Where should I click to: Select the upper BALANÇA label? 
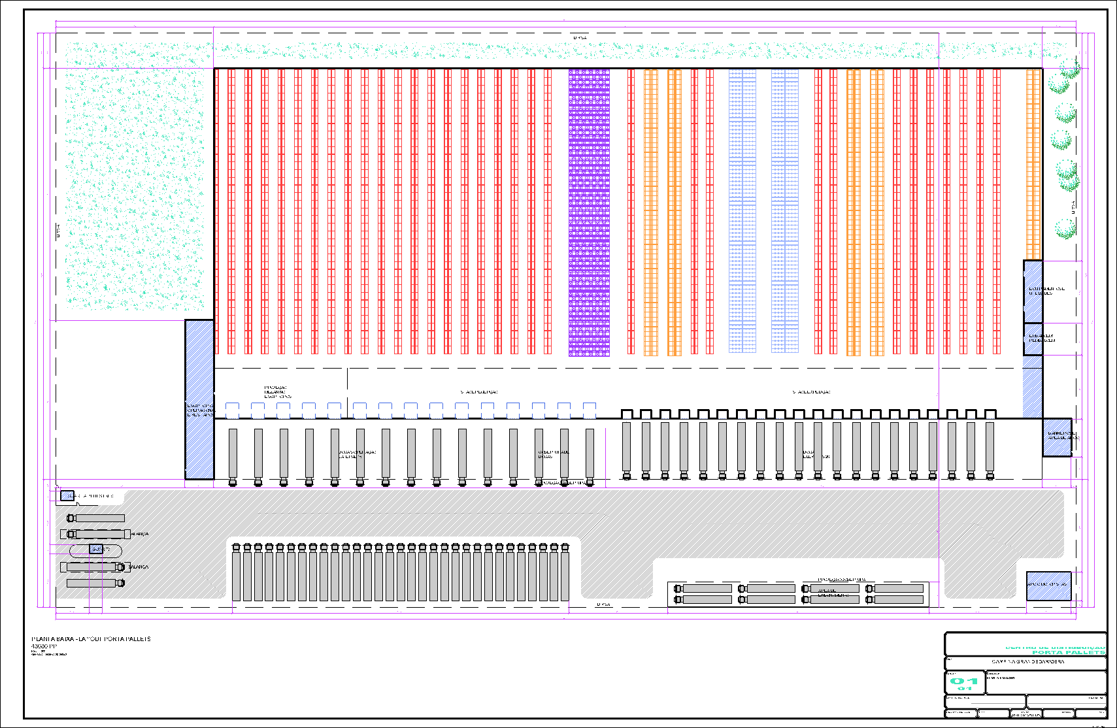click(x=140, y=534)
